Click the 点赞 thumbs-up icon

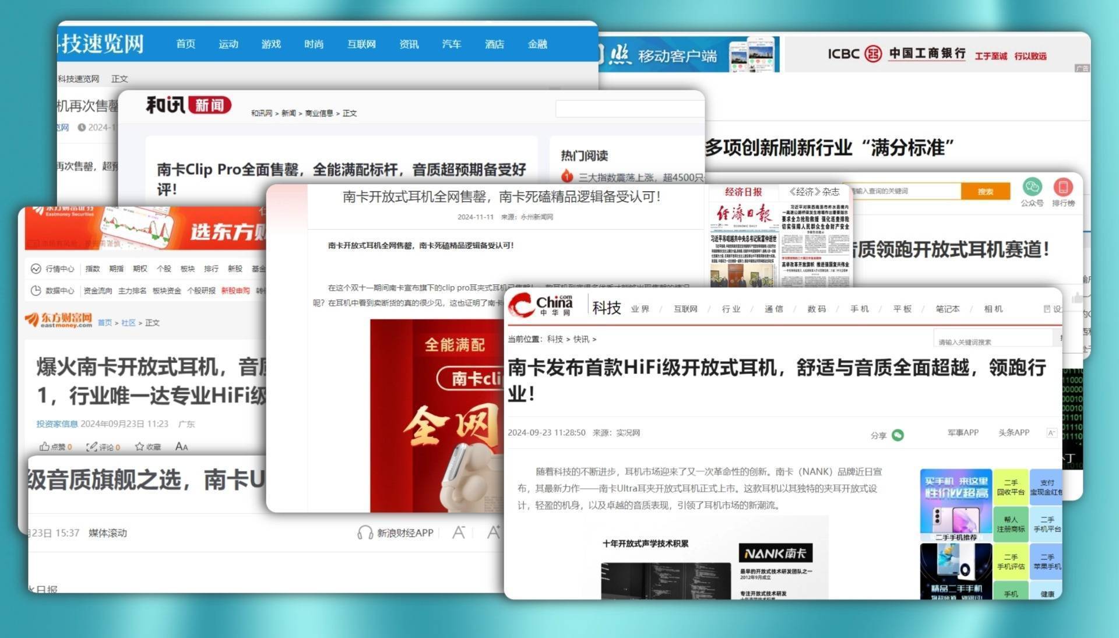44,447
